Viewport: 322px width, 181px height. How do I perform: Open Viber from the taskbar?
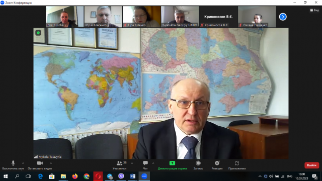pyautogui.click(x=121, y=176)
